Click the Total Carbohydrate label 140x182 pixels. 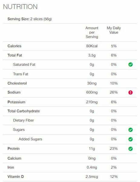pos(24,111)
